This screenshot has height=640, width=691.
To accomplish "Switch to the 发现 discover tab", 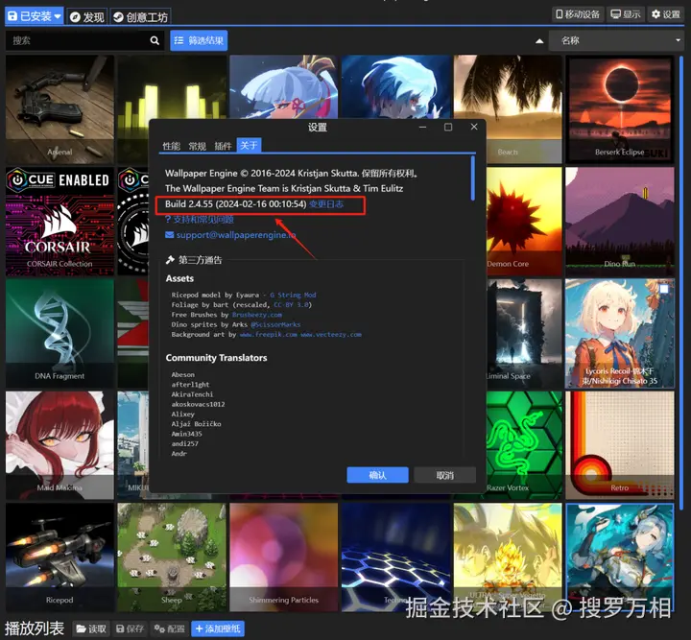I will [x=86, y=16].
